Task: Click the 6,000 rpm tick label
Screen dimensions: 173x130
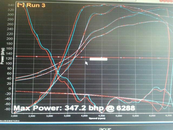Action: point(153,116)
